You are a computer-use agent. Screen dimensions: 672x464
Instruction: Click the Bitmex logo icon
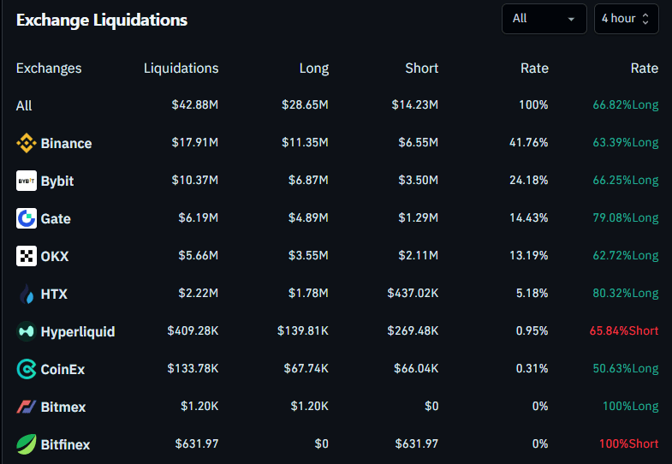pyautogui.click(x=27, y=407)
